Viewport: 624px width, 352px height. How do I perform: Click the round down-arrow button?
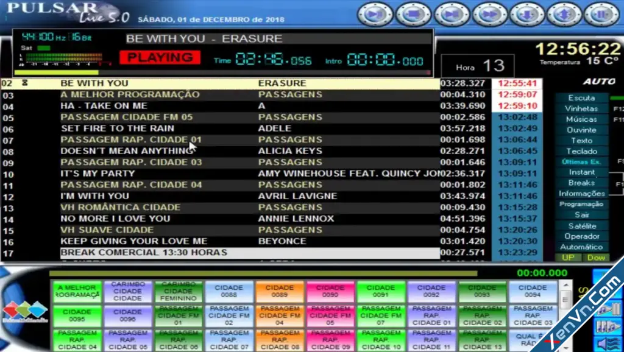pyautogui.click(x=527, y=15)
